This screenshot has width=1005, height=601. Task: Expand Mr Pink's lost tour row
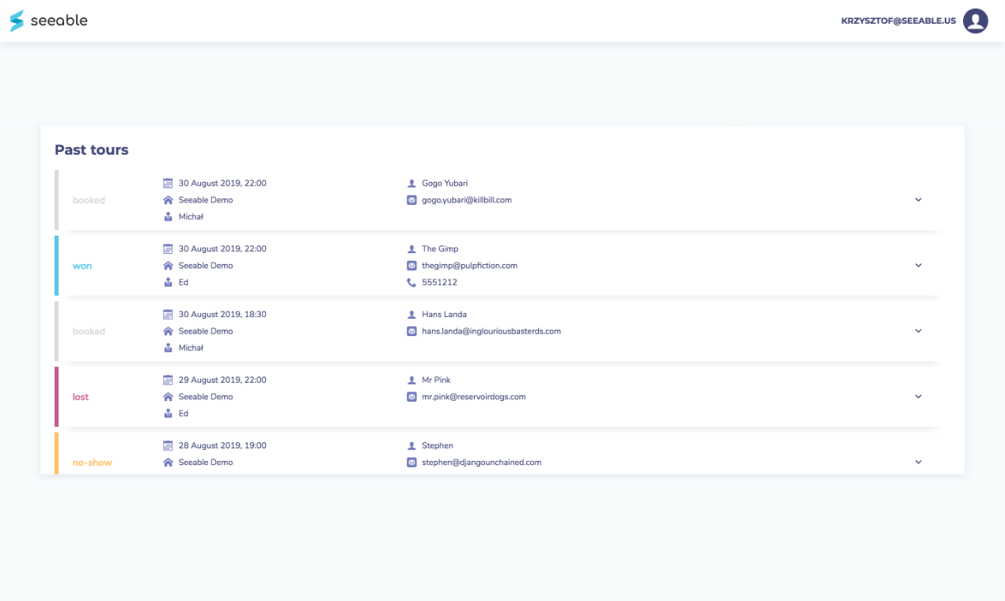pos(918,396)
